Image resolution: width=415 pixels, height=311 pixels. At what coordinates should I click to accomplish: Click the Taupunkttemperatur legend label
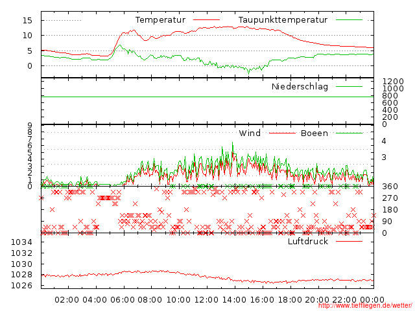(x=283, y=20)
